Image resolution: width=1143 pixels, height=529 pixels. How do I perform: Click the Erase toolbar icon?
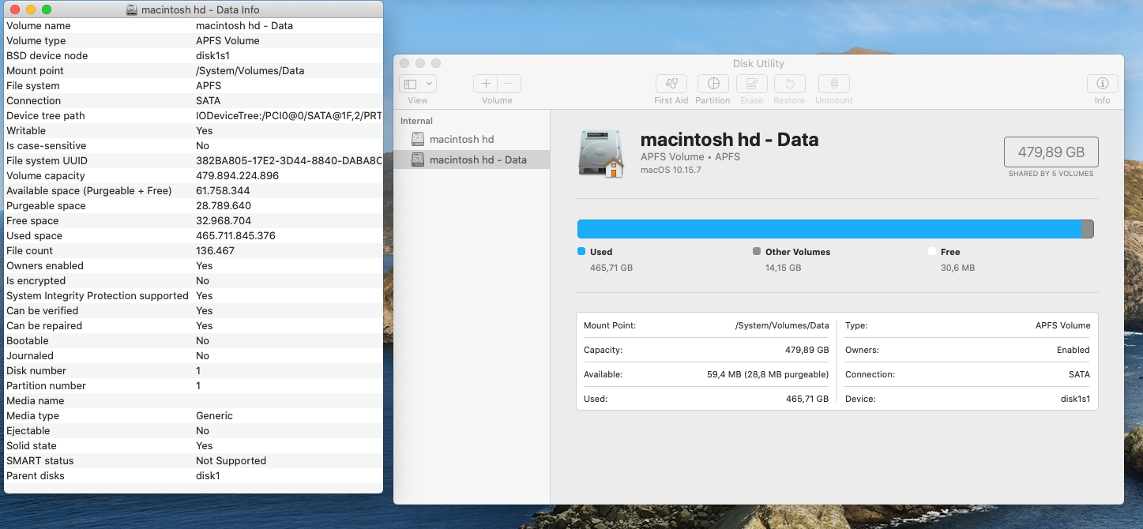click(x=752, y=84)
